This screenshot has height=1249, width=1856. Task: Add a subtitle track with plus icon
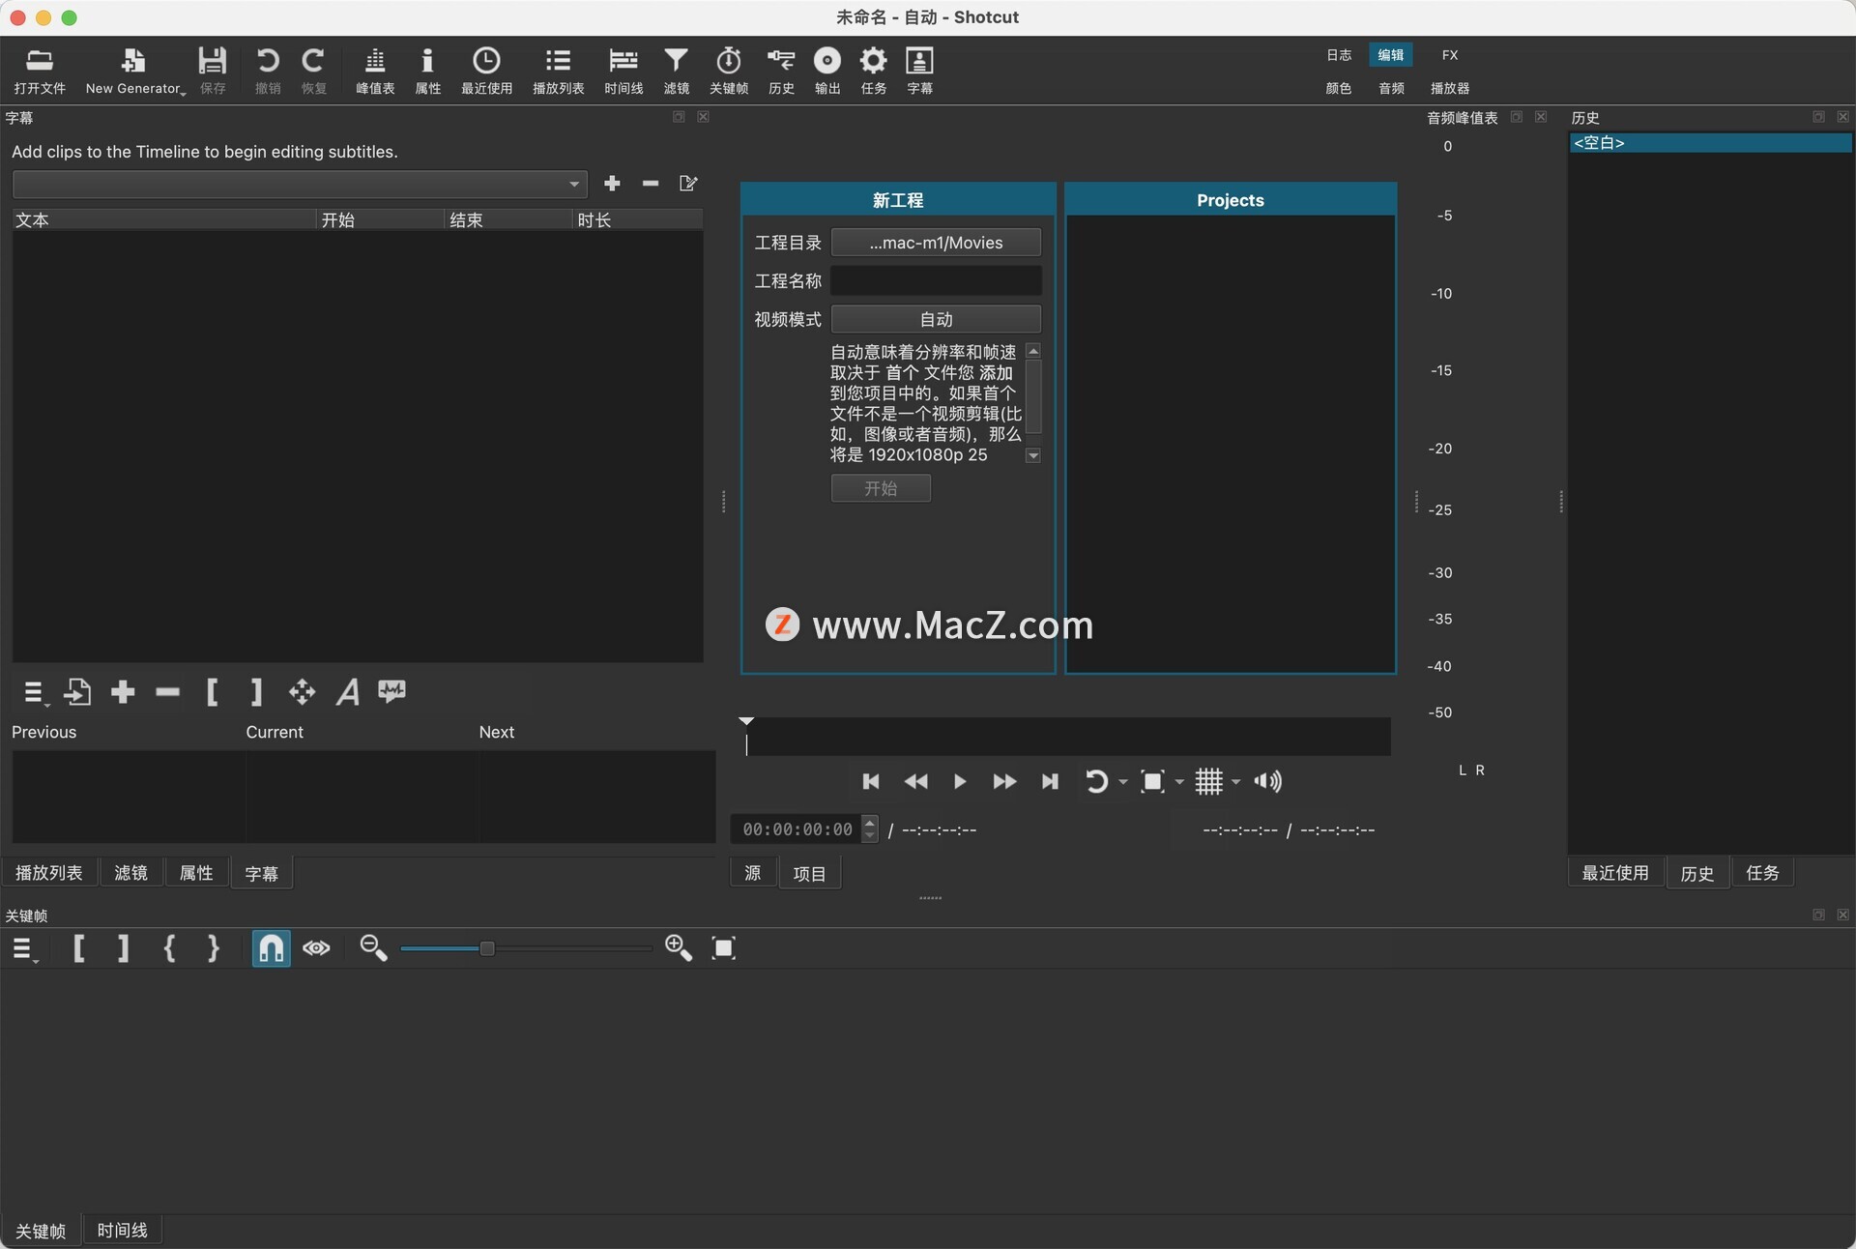click(x=612, y=183)
